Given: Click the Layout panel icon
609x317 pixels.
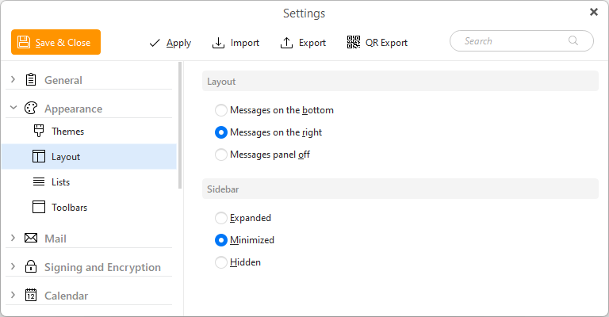Looking at the screenshot, I should 38,156.
